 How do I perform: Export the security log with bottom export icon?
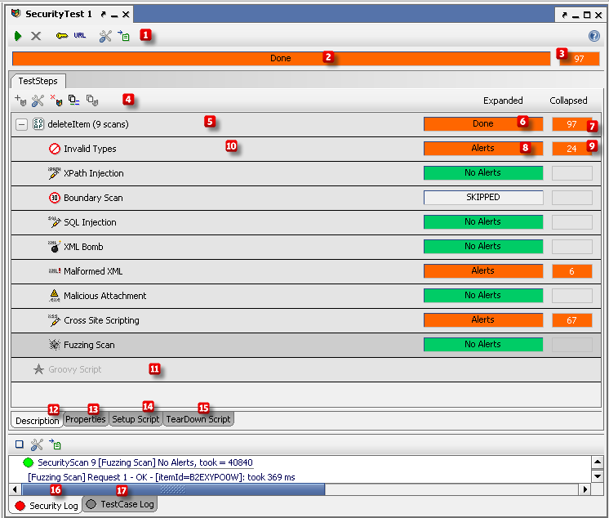point(55,444)
